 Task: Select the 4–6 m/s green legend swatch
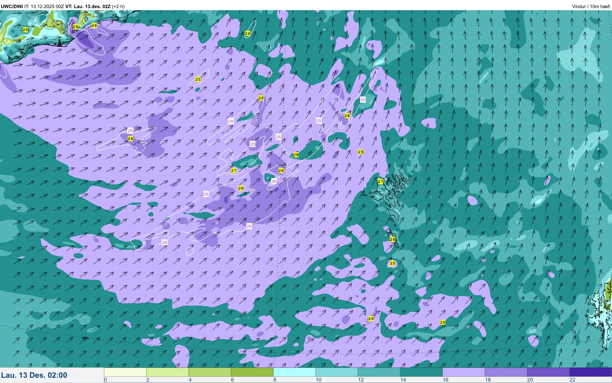[x=210, y=372]
